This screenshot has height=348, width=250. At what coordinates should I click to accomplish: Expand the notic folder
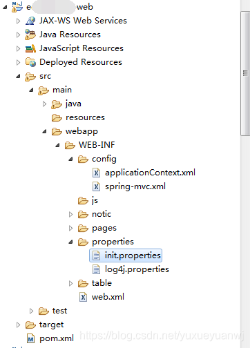click(x=70, y=215)
